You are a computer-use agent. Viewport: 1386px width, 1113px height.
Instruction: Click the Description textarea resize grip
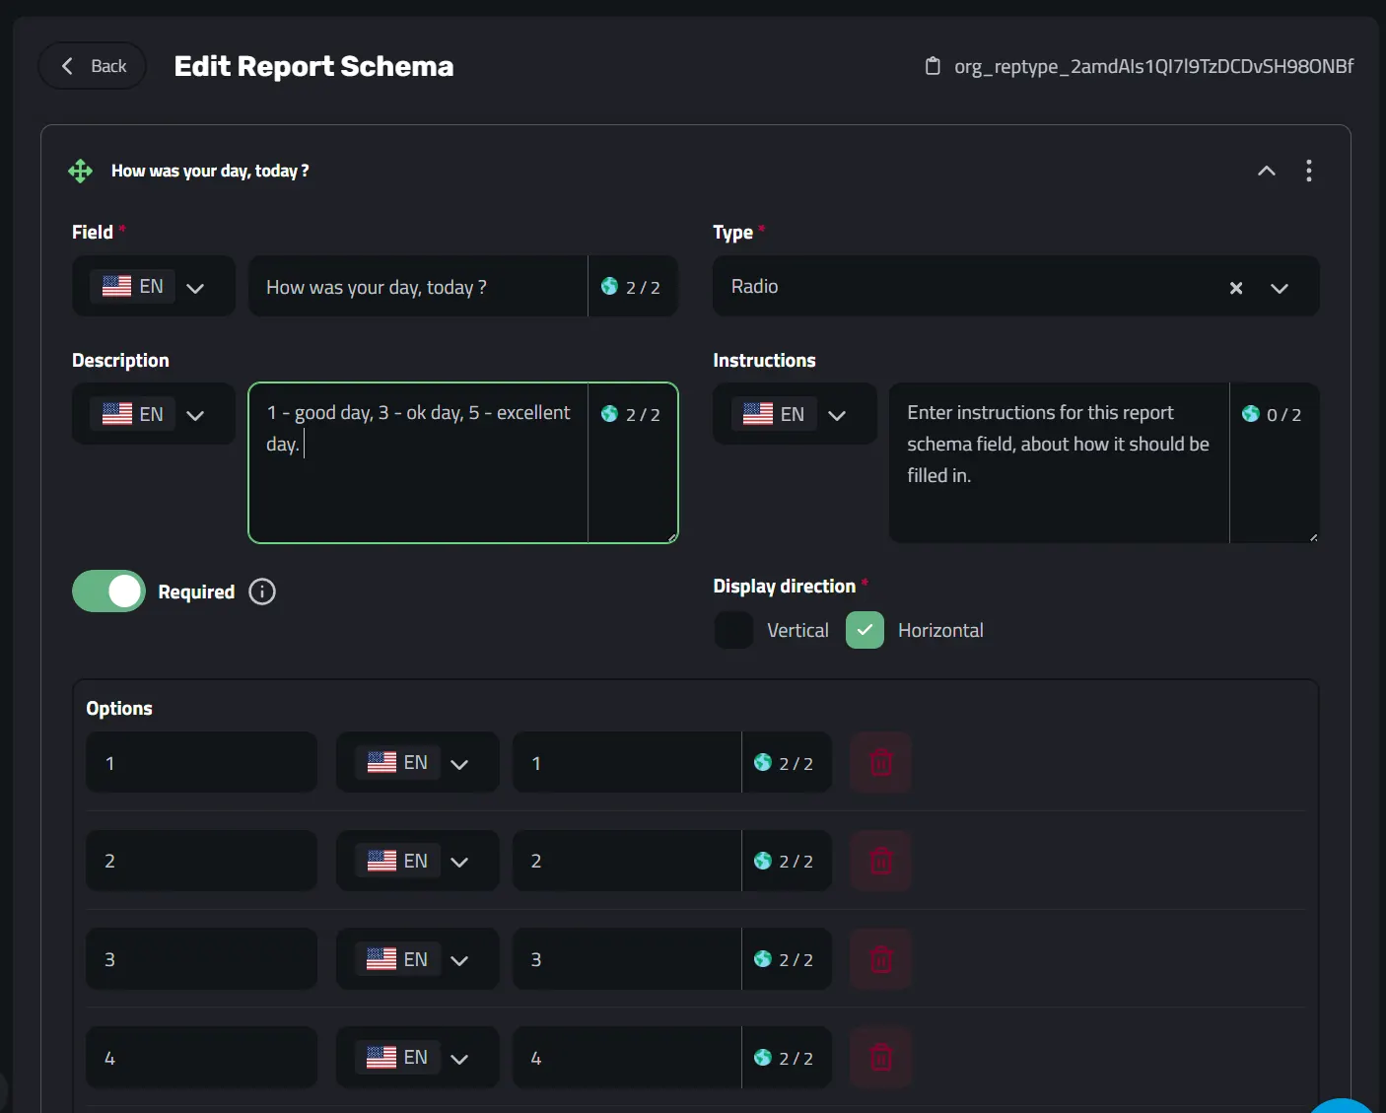(x=672, y=537)
